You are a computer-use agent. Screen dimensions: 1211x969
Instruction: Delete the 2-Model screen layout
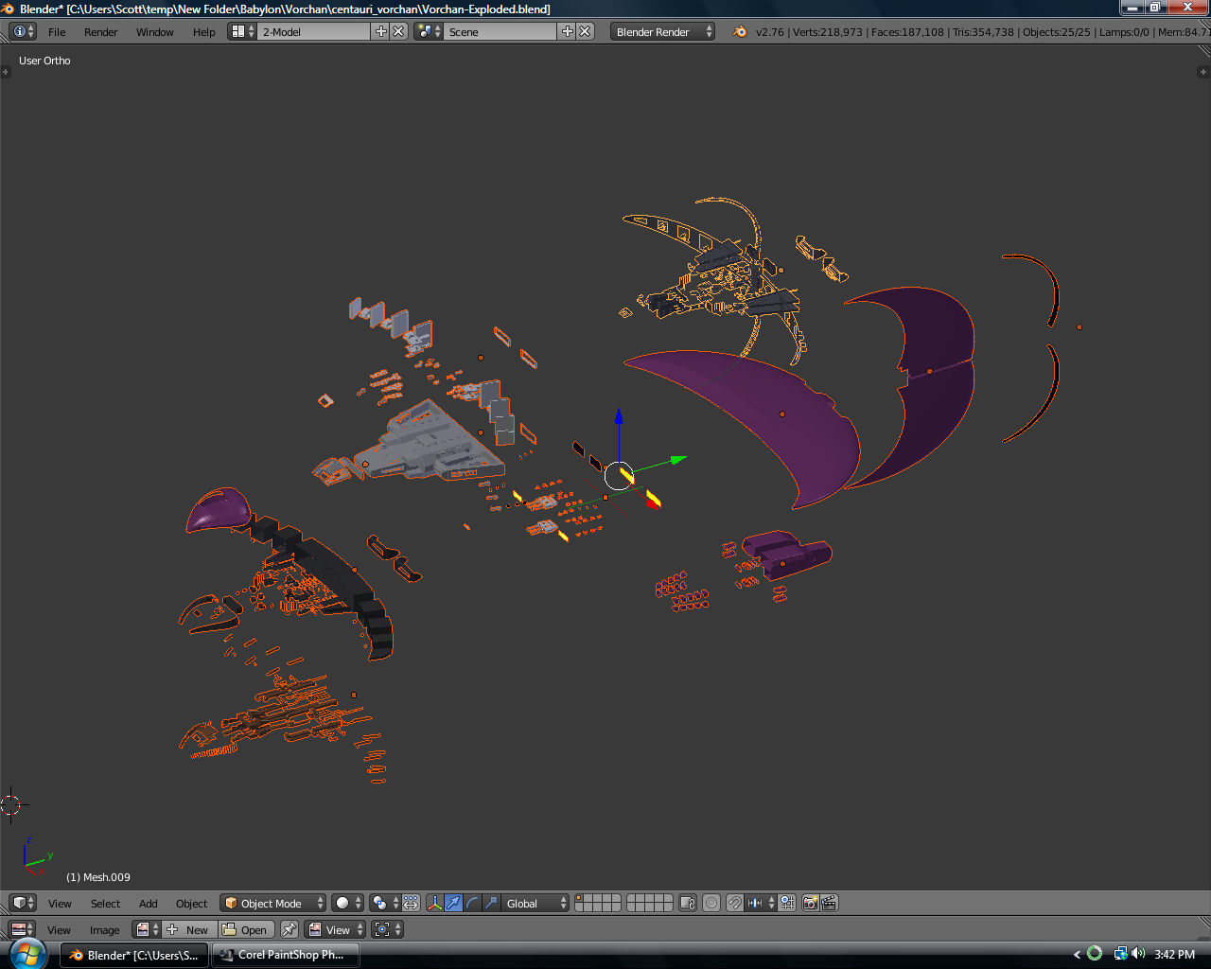click(x=399, y=31)
